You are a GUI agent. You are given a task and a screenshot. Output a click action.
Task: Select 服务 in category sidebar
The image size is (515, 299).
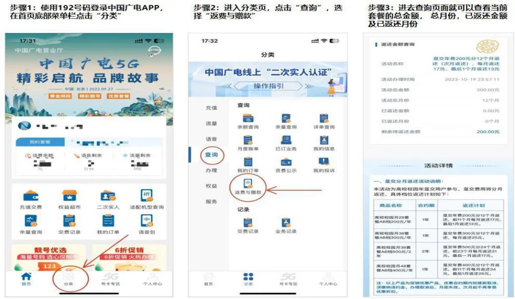point(211,201)
